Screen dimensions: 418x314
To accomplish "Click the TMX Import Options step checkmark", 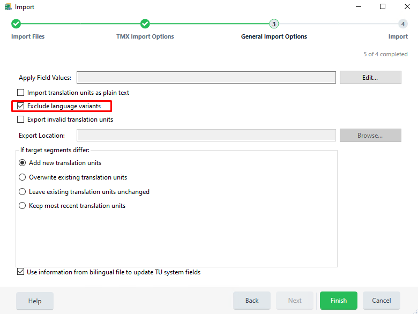I will tap(145, 24).
